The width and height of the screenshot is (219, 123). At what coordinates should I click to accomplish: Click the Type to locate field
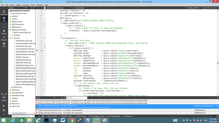(x=23, y=116)
